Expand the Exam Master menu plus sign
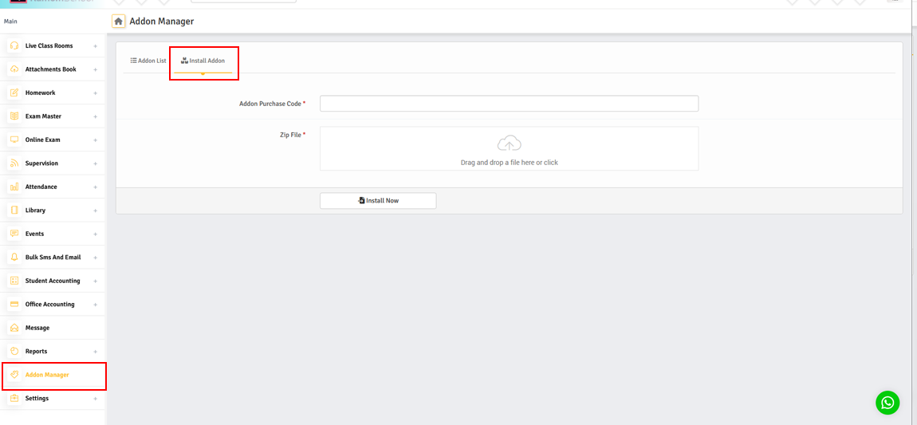Screen dimensions: 917x425 (x=96, y=117)
